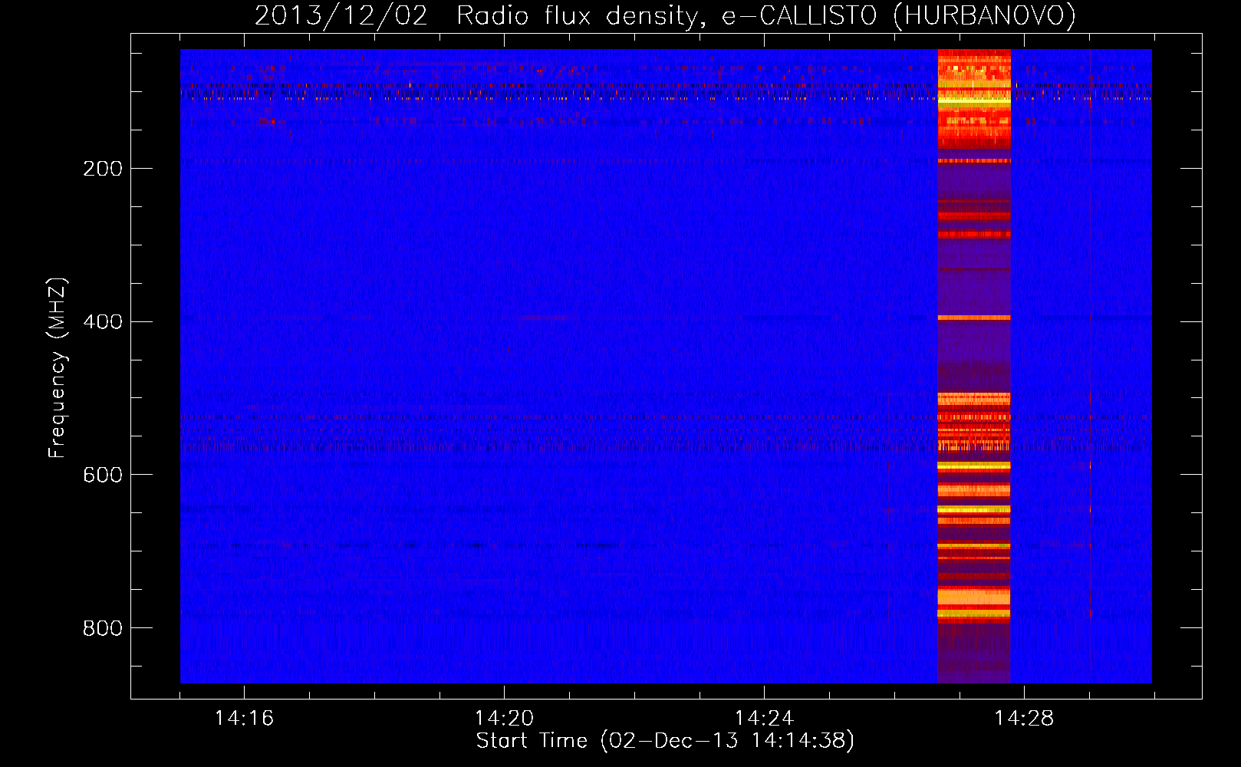This screenshot has height=767, width=1241.
Task: Click the 'Start Time (02-Dec-13 14:14:38)' label
Action: click(x=665, y=741)
